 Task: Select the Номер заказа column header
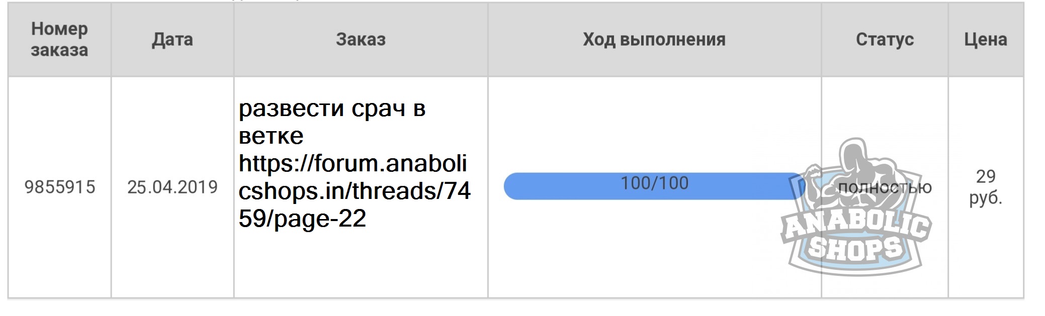pos(59,39)
